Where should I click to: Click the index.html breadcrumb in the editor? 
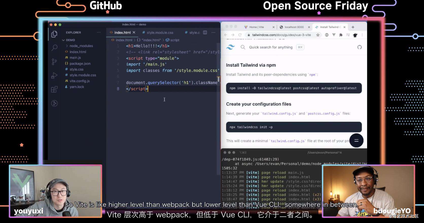point(124,40)
